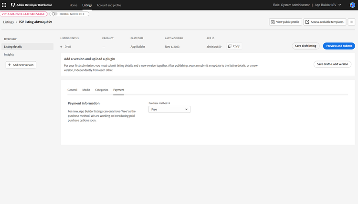This screenshot has height=204, width=358.
Task: Open the app switcher grid icon
Action: (4, 5)
